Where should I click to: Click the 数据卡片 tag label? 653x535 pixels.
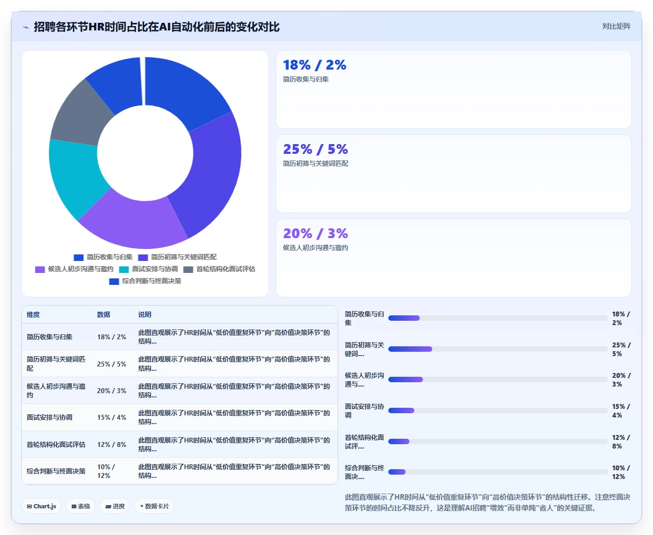(x=157, y=506)
